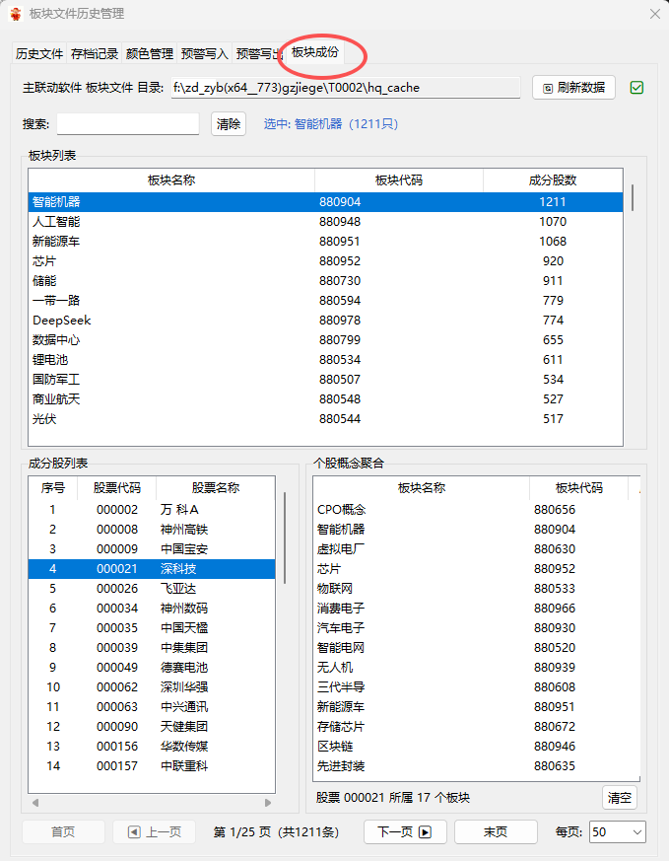Viewport: 669px width, 861px height.
Task: Click the refresh icon in 刷新数据 button
Action: (x=547, y=88)
